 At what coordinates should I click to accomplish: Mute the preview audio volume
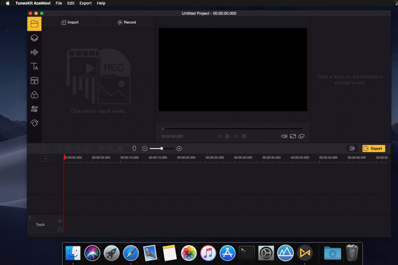pyautogui.click(x=284, y=136)
